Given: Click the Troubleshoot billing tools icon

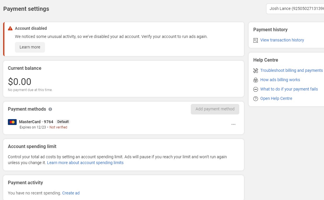Looking at the screenshot, I should (256, 71).
